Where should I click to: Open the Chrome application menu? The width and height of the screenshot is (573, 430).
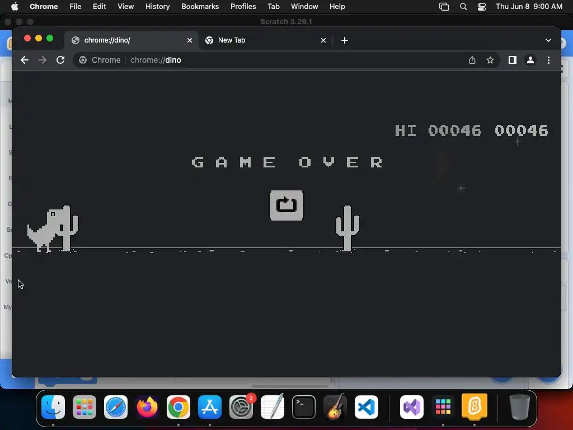[44, 6]
